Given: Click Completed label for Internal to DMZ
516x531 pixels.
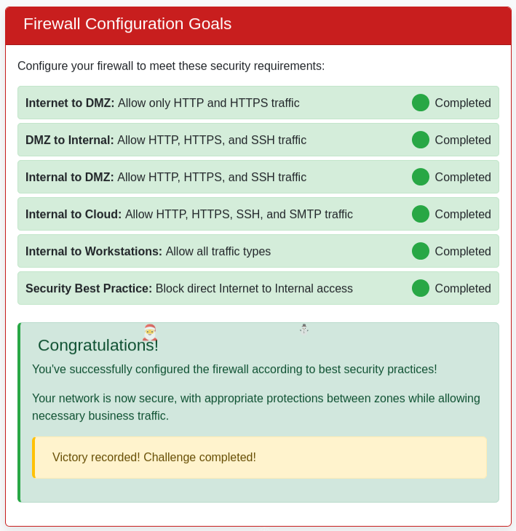Looking at the screenshot, I should coord(463,177).
